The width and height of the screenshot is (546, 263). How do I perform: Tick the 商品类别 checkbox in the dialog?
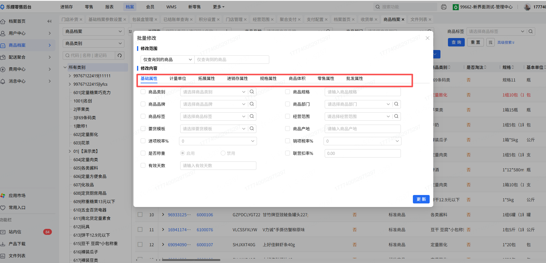coord(143,92)
